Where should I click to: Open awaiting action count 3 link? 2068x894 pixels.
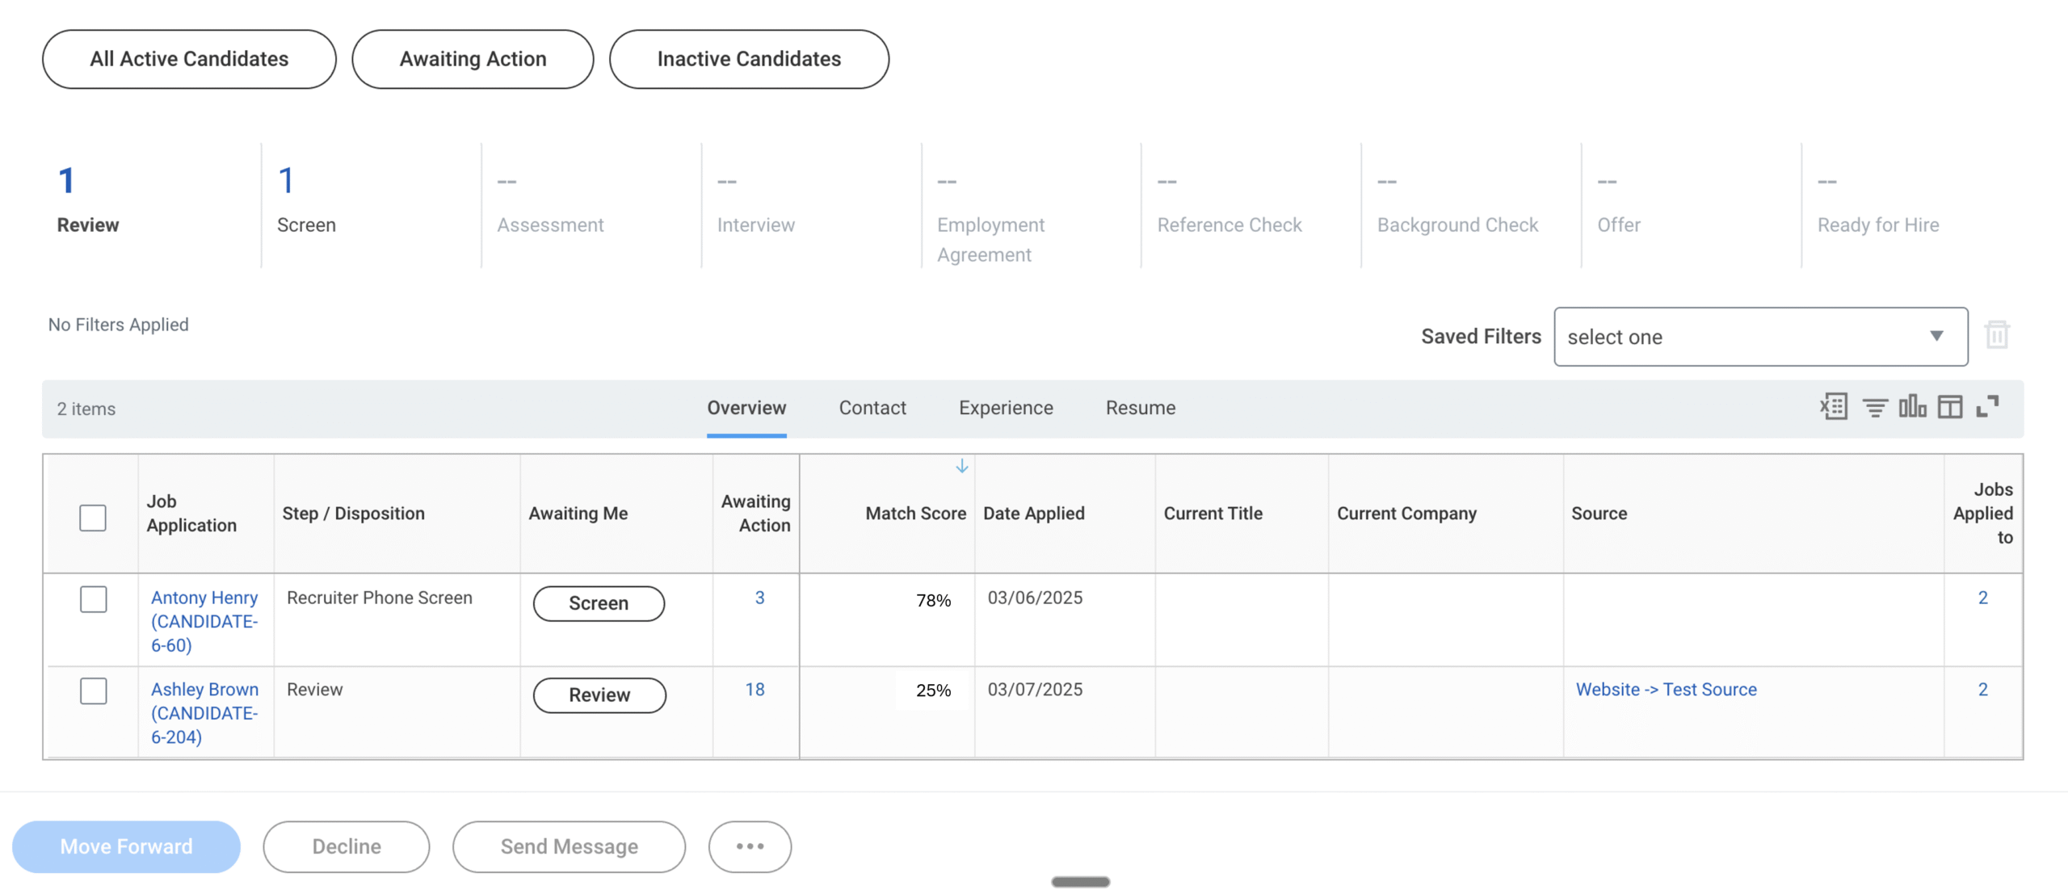click(759, 598)
